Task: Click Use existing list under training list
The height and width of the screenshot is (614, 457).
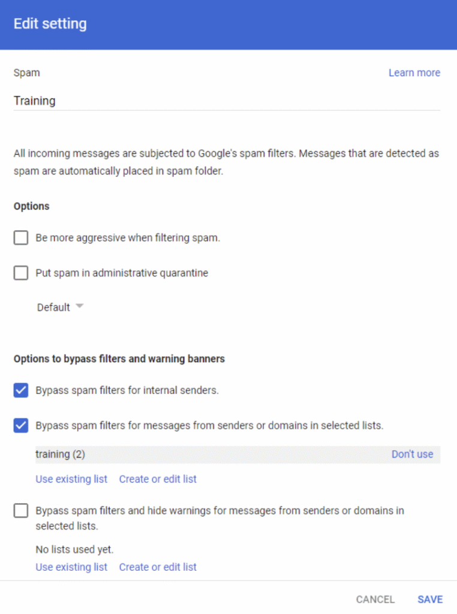Action: click(x=71, y=479)
